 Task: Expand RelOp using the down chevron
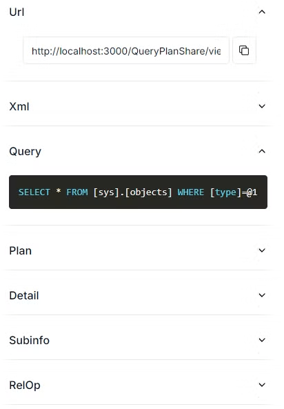tap(262, 385)
